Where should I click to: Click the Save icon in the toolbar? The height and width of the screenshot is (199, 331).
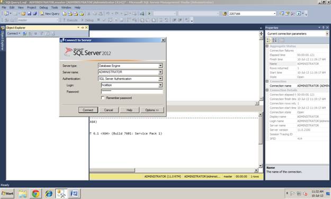(x=29, y=14)
